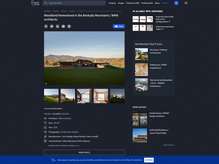Go to the Houses breadcrumb

point(64,11)
